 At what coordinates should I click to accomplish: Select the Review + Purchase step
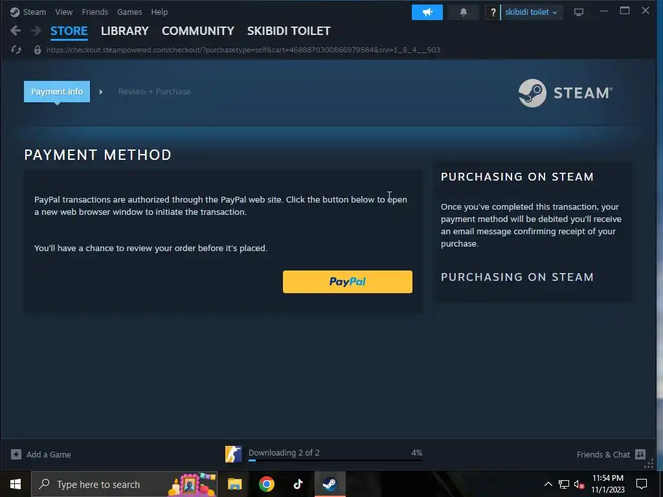click(x=154, y=91)
